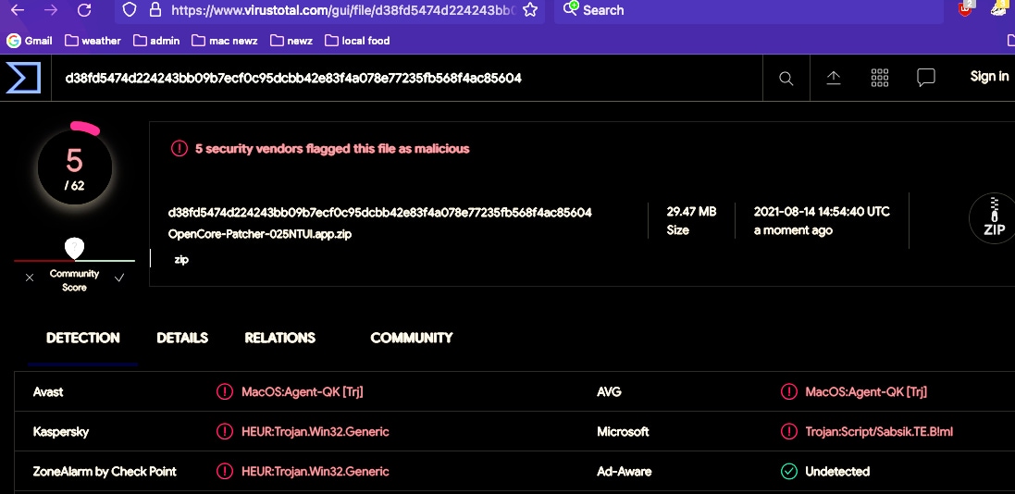Click the AVG malicious alert icon
The height and width of the screenshot is (494, 1015).
[x=788, y=391]
